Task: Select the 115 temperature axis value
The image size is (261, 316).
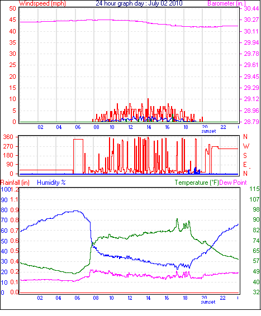Action: coord(254,189)
